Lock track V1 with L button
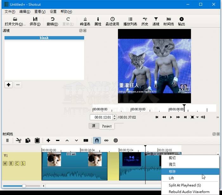Viewport: 222px width, 195px height. (x=23, y=163)
